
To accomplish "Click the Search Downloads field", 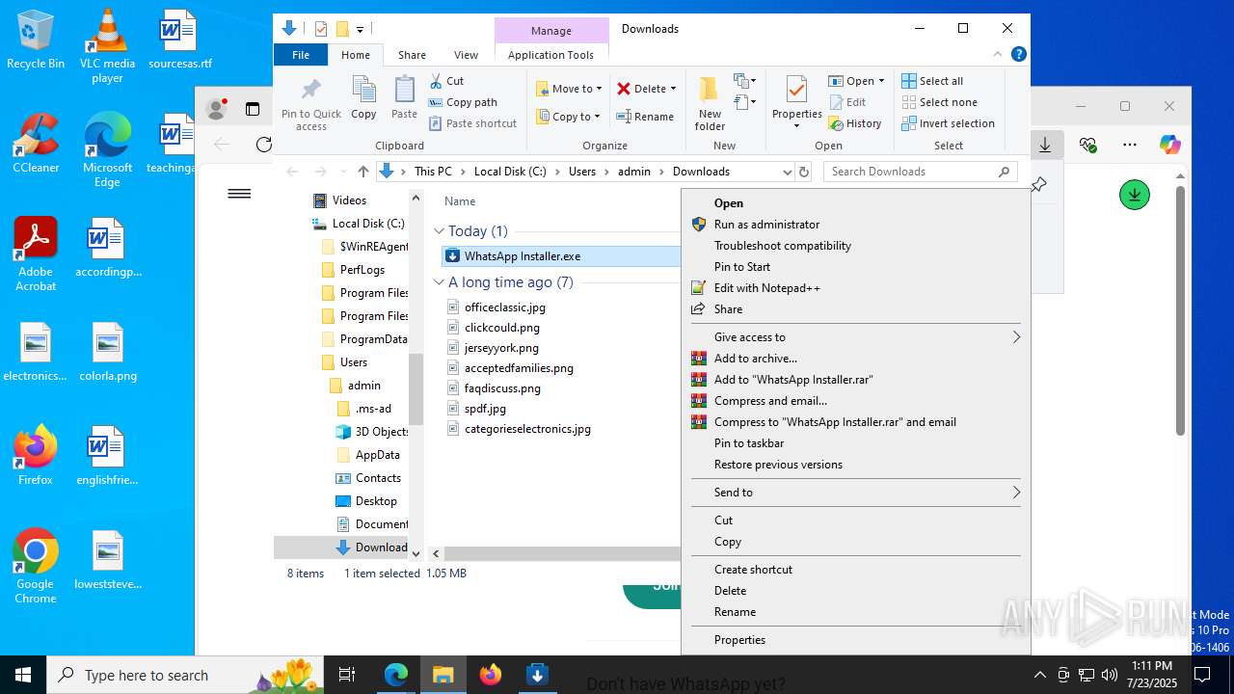I will 921,172.
